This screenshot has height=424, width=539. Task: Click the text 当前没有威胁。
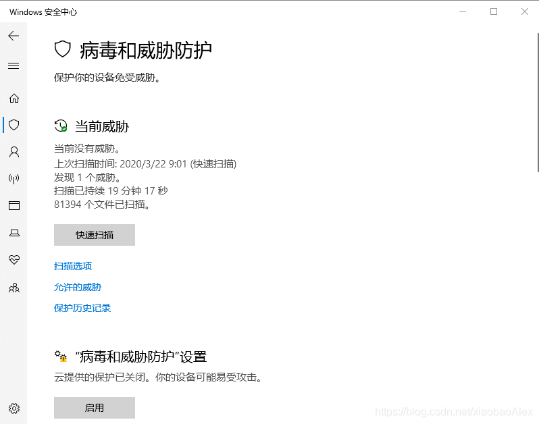[87, 149]
